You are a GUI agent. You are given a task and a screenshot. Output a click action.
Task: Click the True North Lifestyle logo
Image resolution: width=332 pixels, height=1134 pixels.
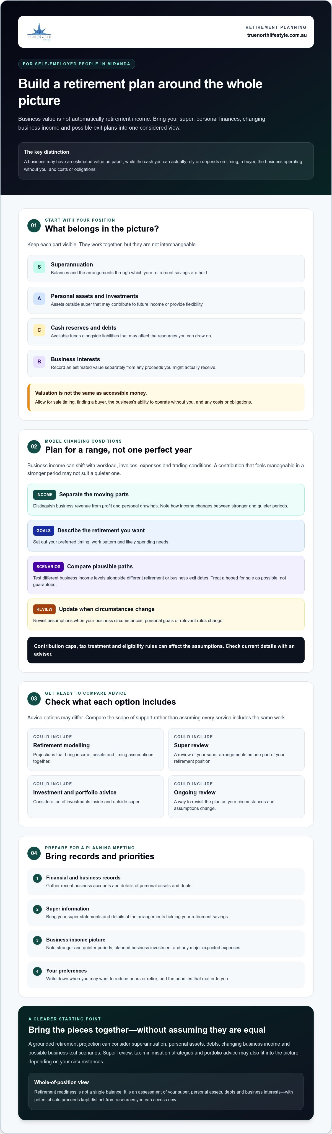pyautogui.click(x=39, y=32)
